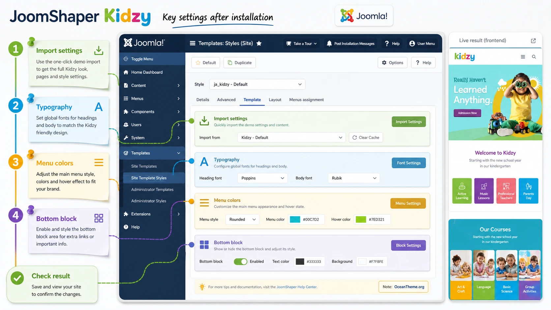
Task: Click the Text color #333333 swatch
Action: pyautogui.click(x=300, y=262)
